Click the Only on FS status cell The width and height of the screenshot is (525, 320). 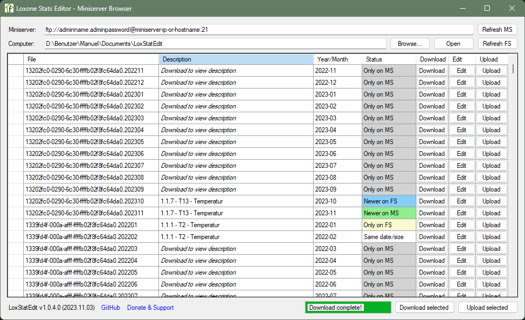[x=389, y=225]
